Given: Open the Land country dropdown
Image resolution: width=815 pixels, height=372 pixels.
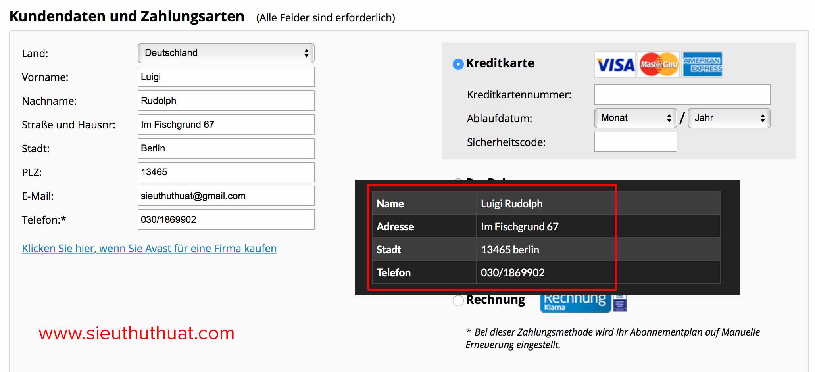Looking at the screenshot, I should 226,53.
